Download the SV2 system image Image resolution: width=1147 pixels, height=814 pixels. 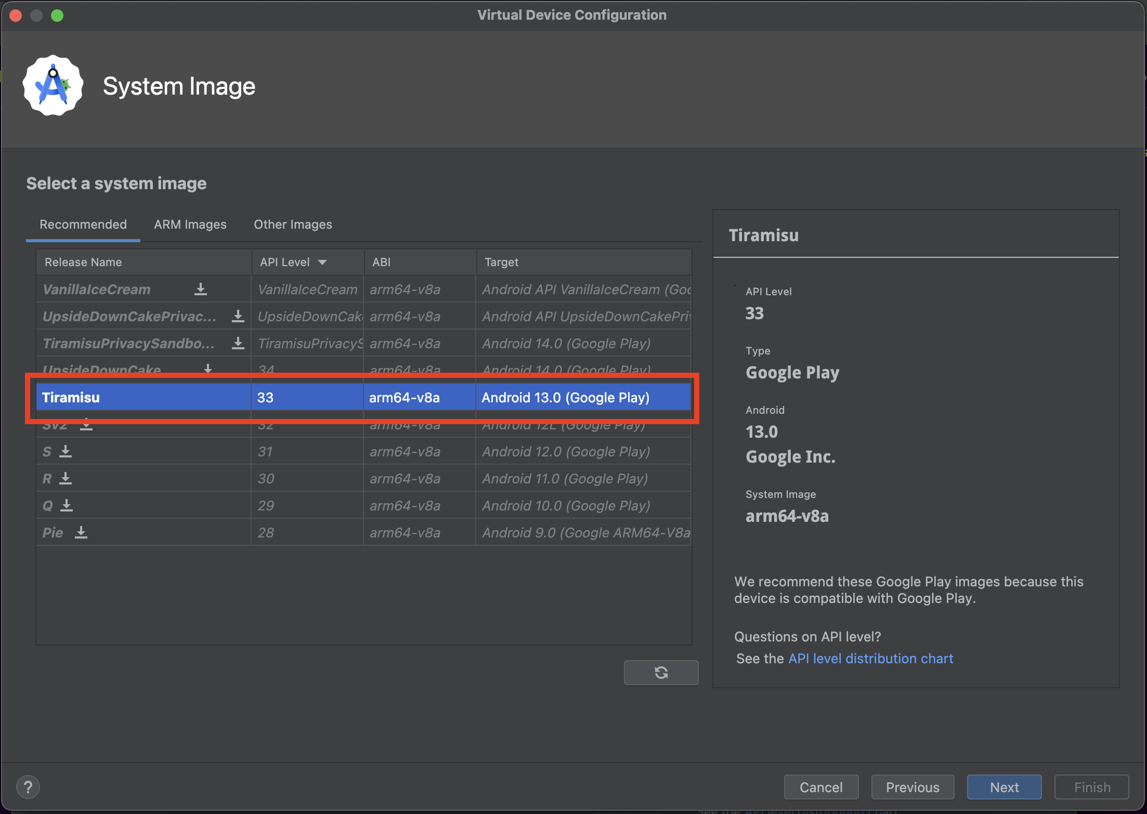click(x=86, y=424)
